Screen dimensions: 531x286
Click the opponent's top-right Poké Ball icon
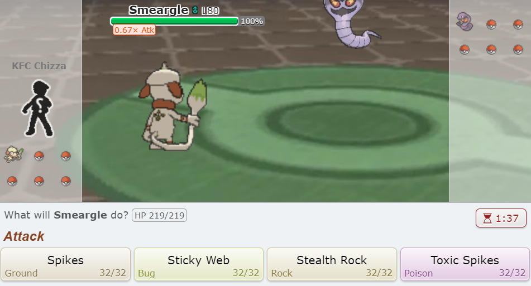(x=518, y=25)
